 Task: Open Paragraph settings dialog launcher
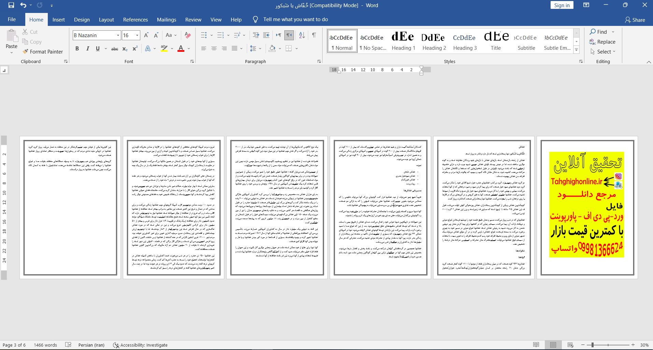coord(319,61)
